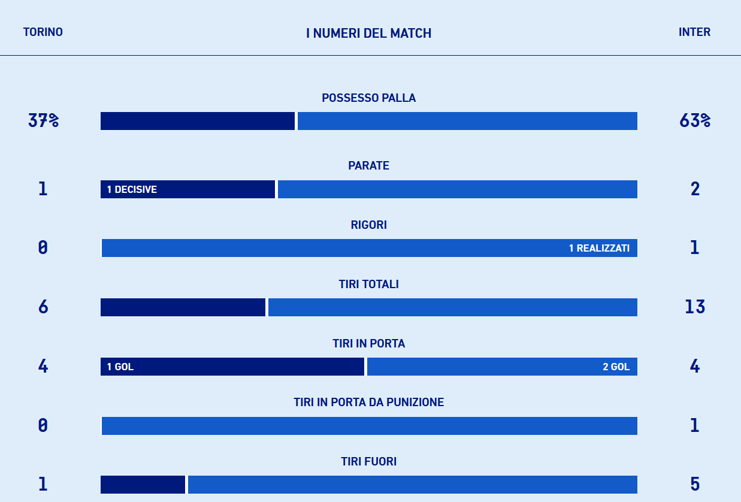Click the POSSESSO PALLA stat label
741x502 pixels.
[368, 98]
